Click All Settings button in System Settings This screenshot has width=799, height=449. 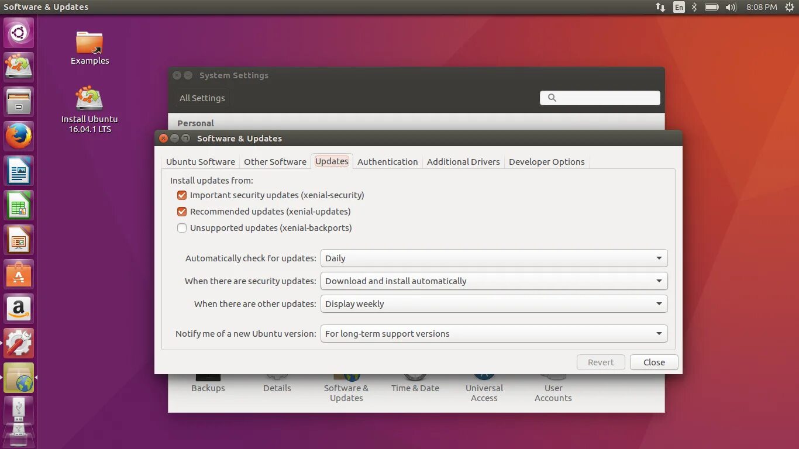pos(202,98)
